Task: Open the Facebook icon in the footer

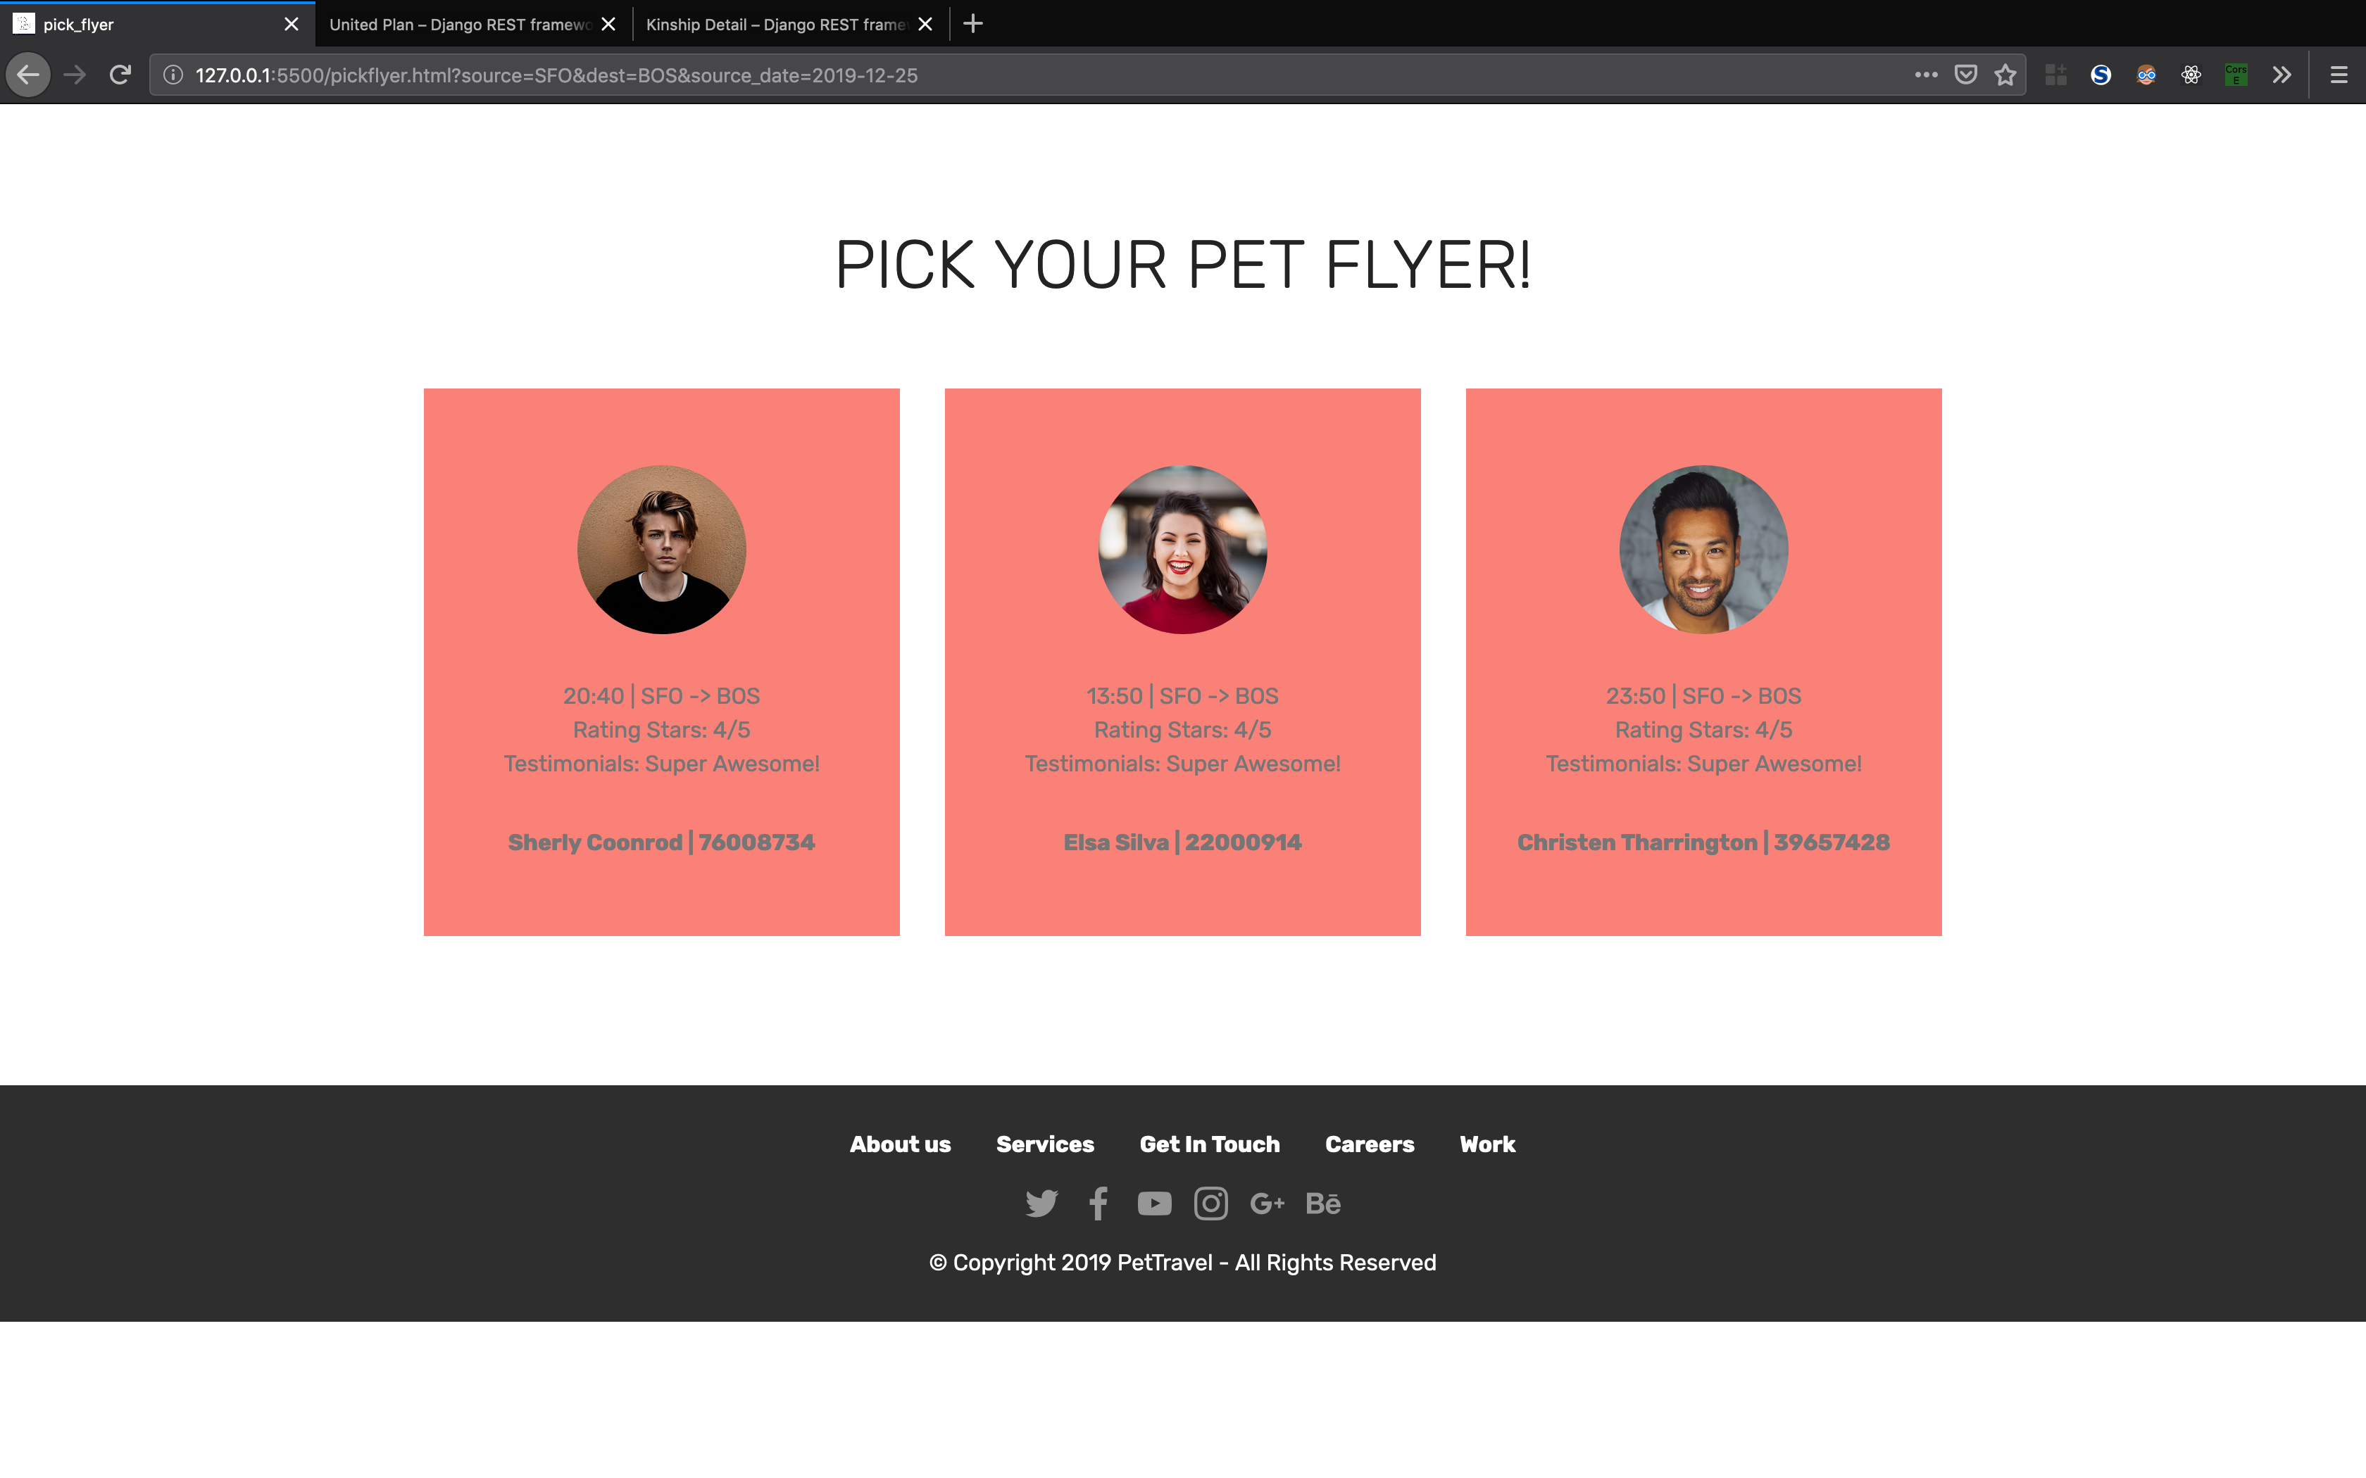Action: click(1098, 1204)
